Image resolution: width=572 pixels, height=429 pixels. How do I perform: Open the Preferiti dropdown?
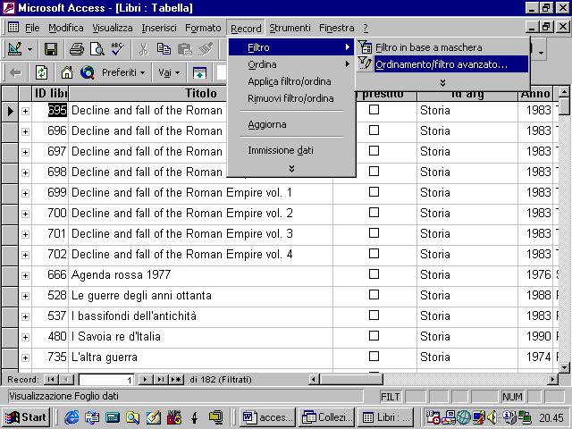(123, 72)
